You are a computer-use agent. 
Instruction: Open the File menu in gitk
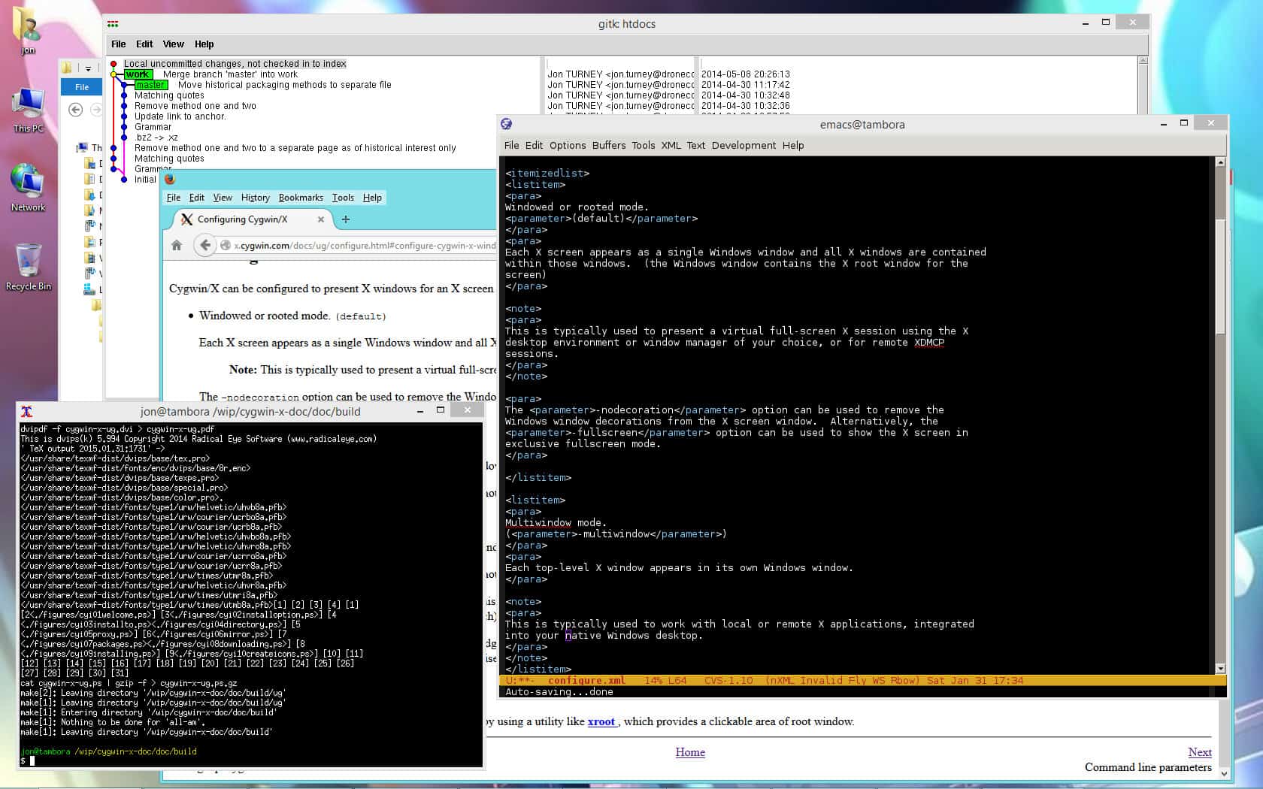pos(119,44)
